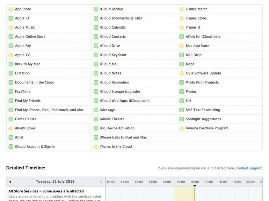
Task: Open the contact support link
Action: (249, 168)
